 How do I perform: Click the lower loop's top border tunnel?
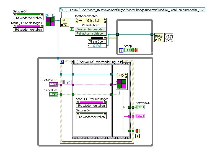pyautogui.click(x=58, y=58)
